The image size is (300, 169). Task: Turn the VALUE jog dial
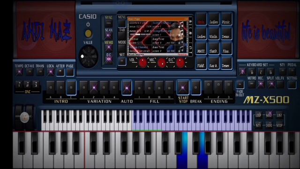[88, 56]
